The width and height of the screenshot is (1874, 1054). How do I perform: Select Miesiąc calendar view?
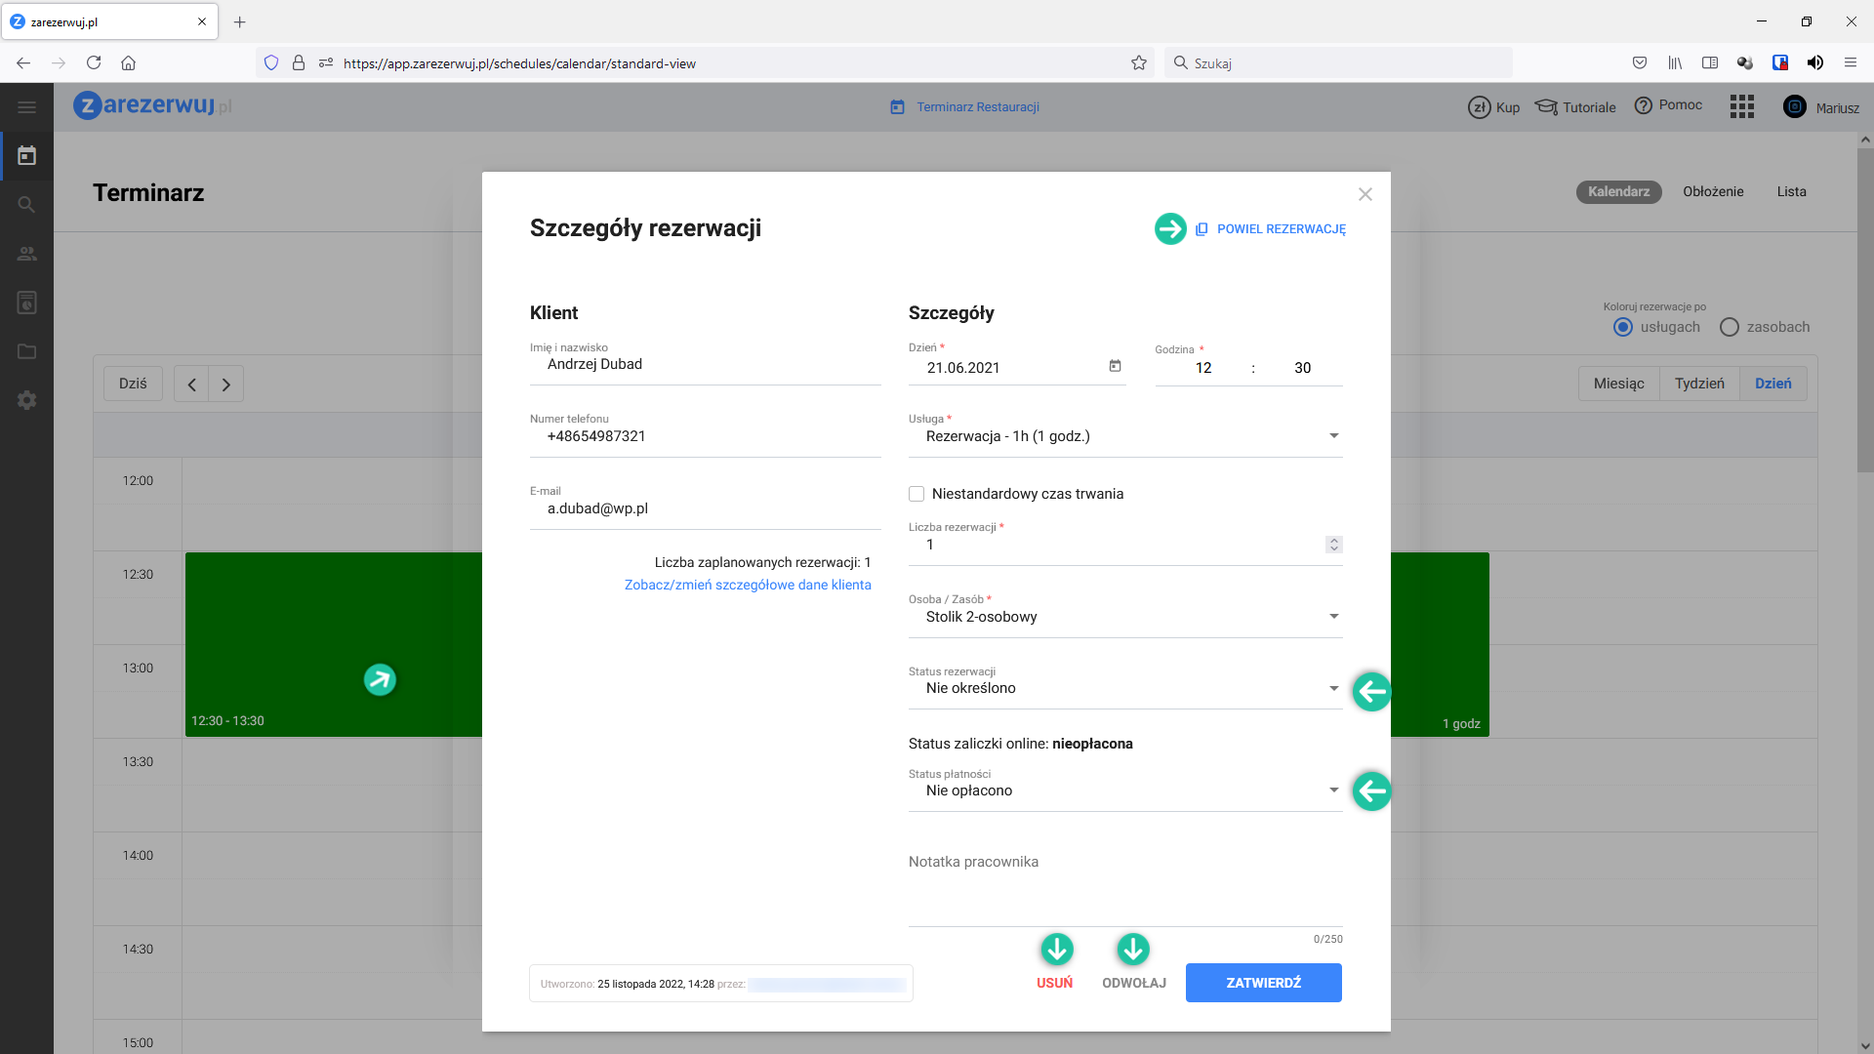[x=1618, y=385]
